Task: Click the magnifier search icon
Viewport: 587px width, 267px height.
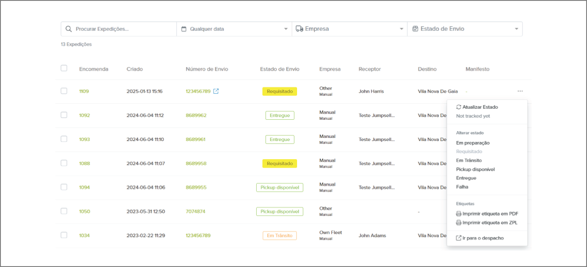Action: tap(68, 29)
